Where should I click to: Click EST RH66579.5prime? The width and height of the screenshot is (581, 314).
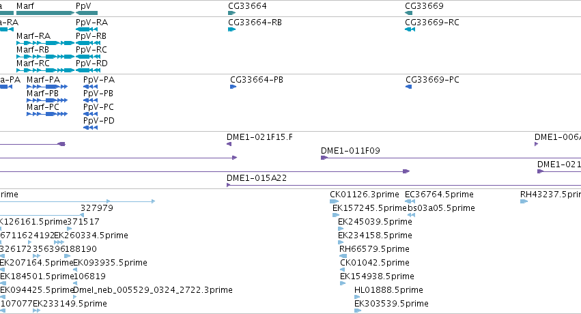tap(343, 256)
